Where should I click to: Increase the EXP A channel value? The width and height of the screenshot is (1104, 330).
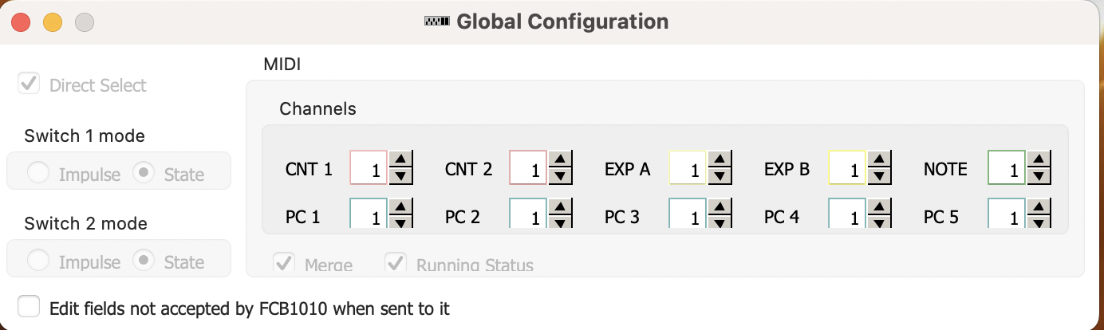(x=720, y=159)
